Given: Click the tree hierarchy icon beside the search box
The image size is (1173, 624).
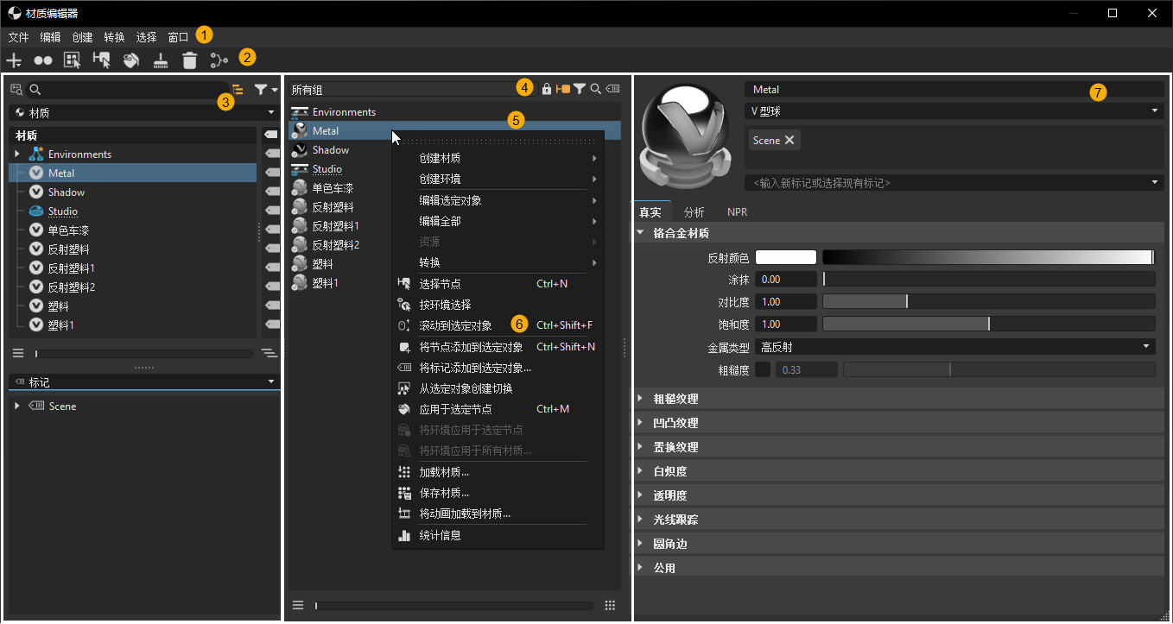Looking at the screenshot, I should point(238,88).
